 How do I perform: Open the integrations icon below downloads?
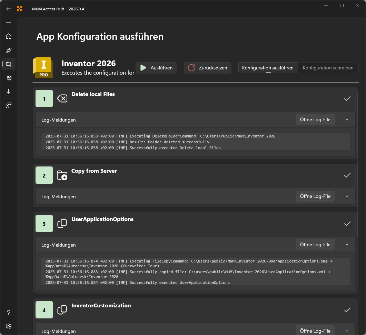coord(9,105)
